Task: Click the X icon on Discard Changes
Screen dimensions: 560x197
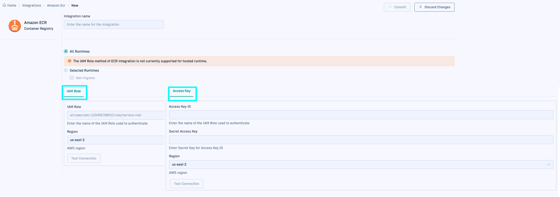Action: [x=420, y=7]
